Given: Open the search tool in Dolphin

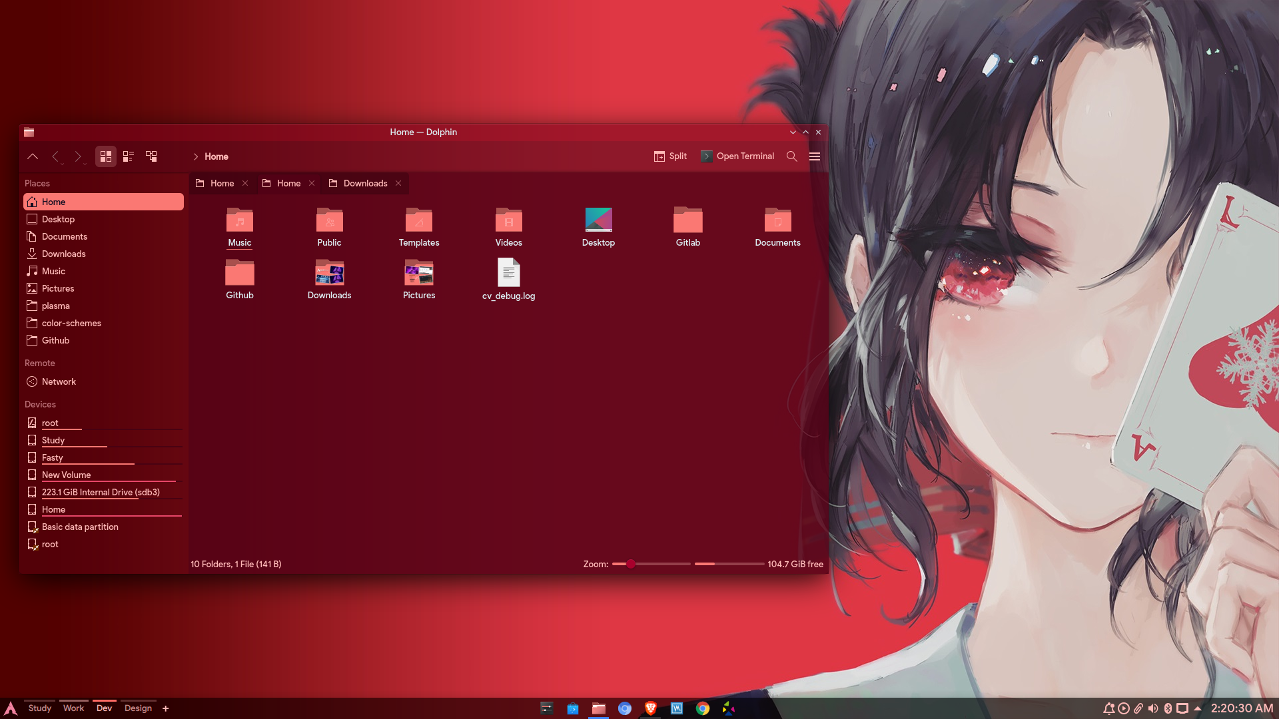Looking at the screenshot, I should 791,156.
